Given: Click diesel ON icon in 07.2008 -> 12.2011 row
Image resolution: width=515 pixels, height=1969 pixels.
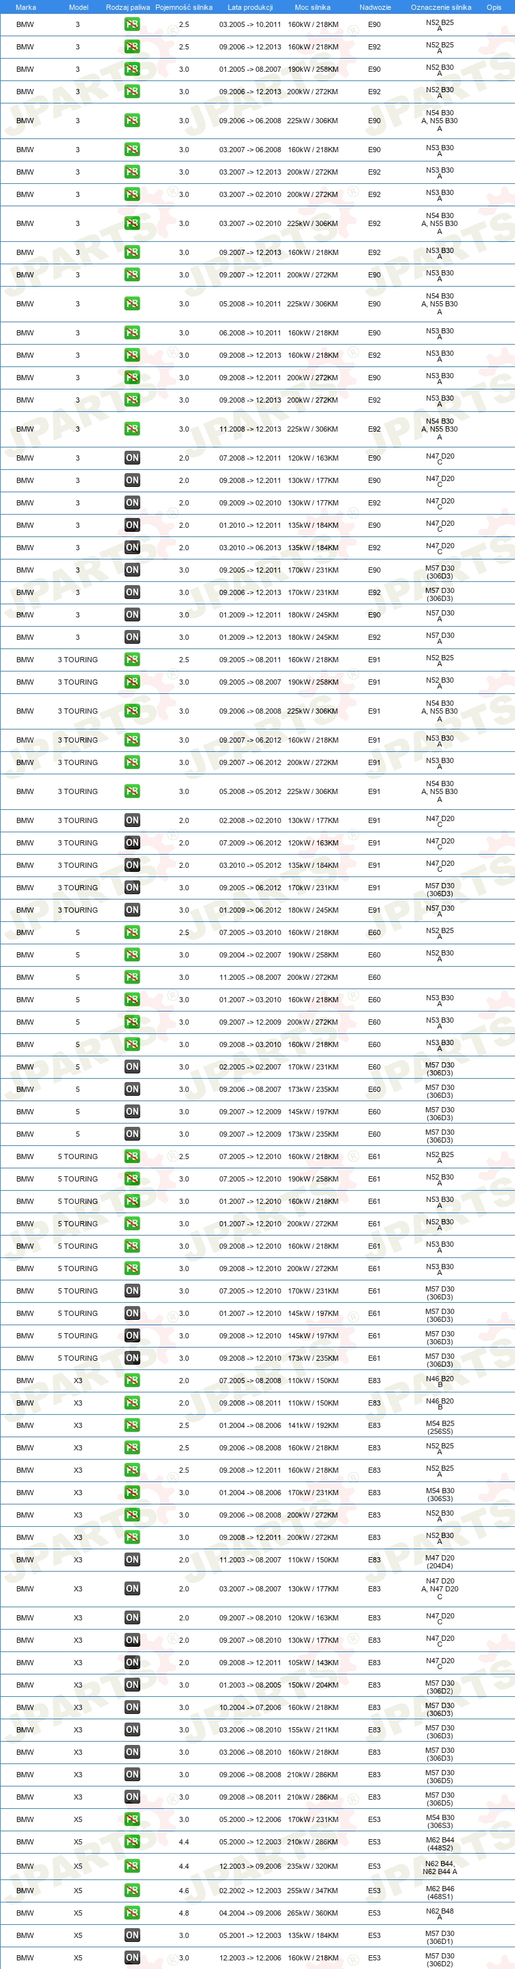Looking at the screenshot, I should pos(132,458).
